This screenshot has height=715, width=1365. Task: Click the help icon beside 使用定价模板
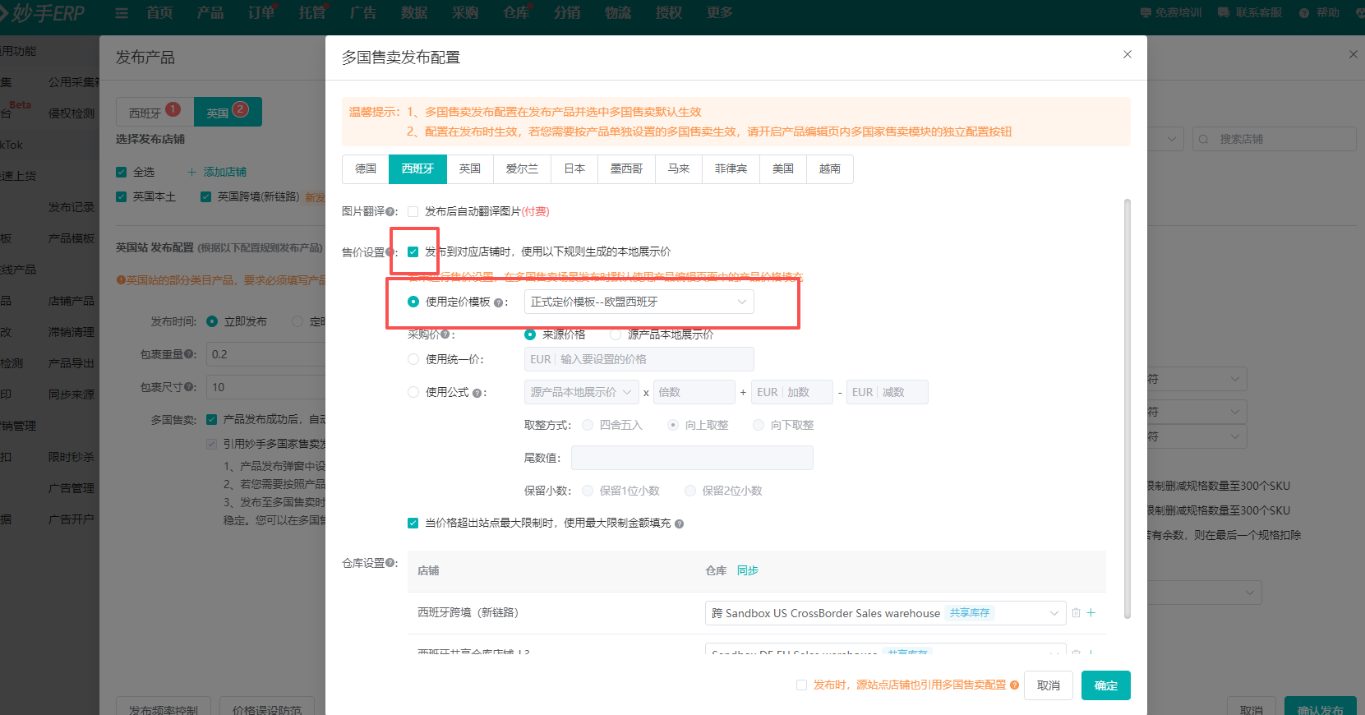pos(498,302)
